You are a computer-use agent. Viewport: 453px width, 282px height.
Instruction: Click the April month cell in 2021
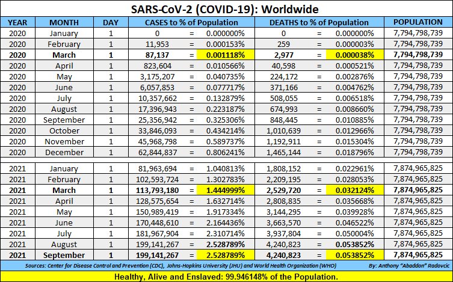[x=63, y=201]
